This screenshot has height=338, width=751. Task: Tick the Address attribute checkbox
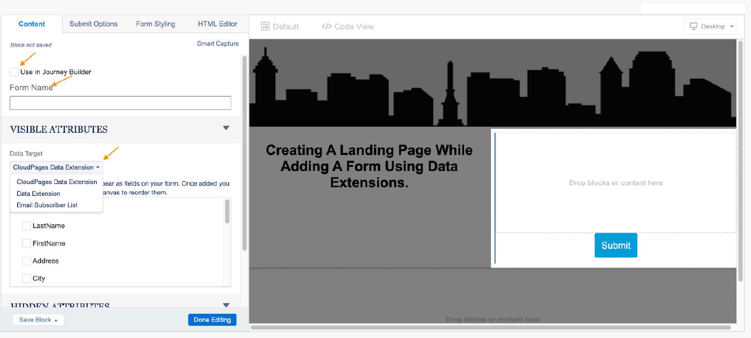26,261
